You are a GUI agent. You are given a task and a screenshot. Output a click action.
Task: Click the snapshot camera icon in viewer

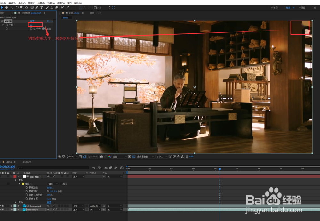[101, 156]
